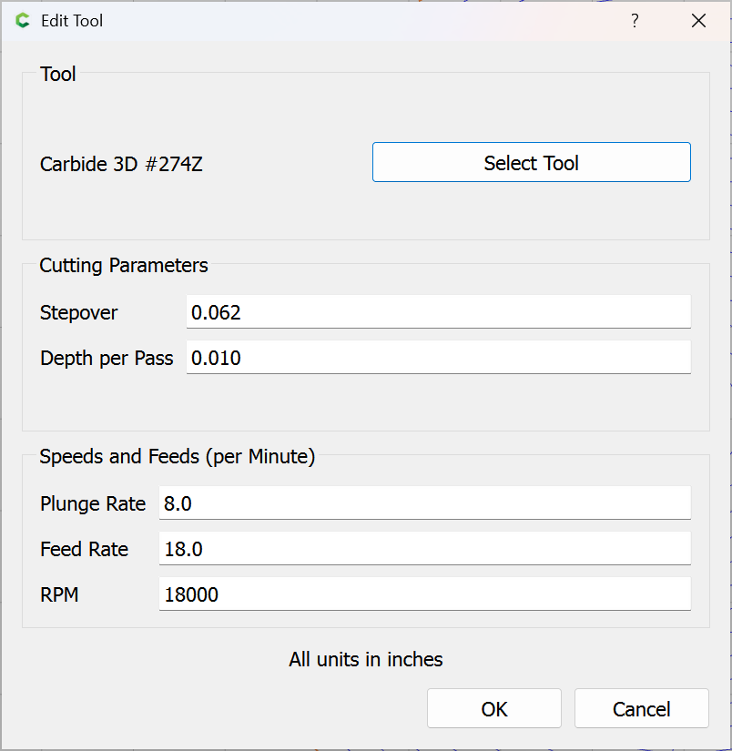
Task: Click the Cutting Parameters group heading
Action: coord(124,266)
